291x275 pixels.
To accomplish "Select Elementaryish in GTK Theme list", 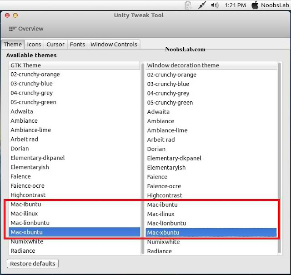I will pos(74,167).
